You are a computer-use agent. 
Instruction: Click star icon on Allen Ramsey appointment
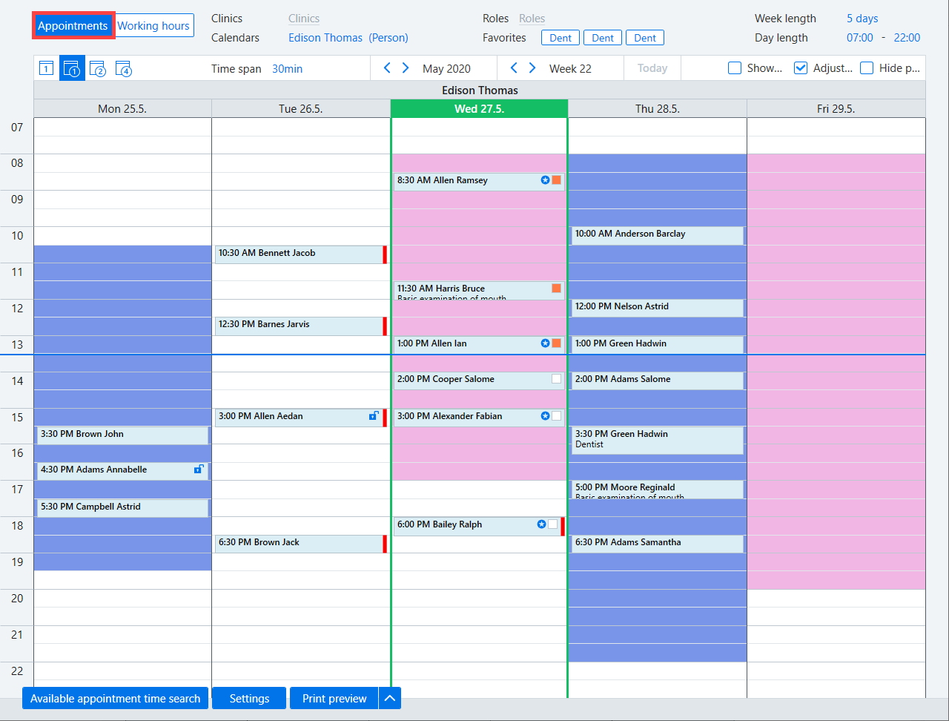click(545, 180)
